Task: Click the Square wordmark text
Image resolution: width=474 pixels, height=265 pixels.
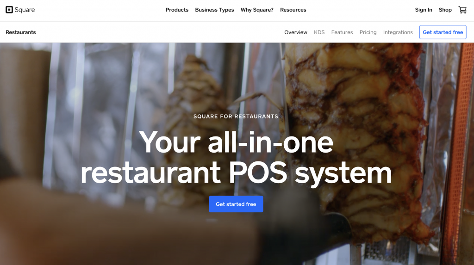Action: (x=25, y=10)
